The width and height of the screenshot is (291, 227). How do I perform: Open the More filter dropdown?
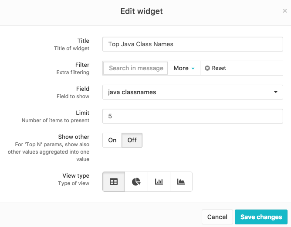(x=184, y=68)
